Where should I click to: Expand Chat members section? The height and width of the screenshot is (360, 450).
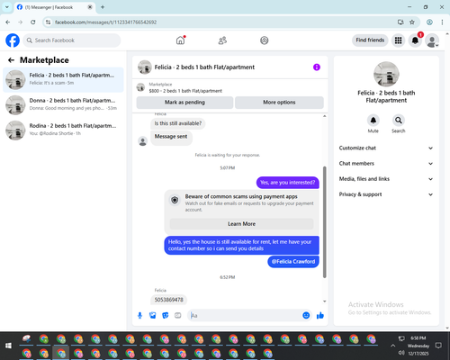(386, 164)
